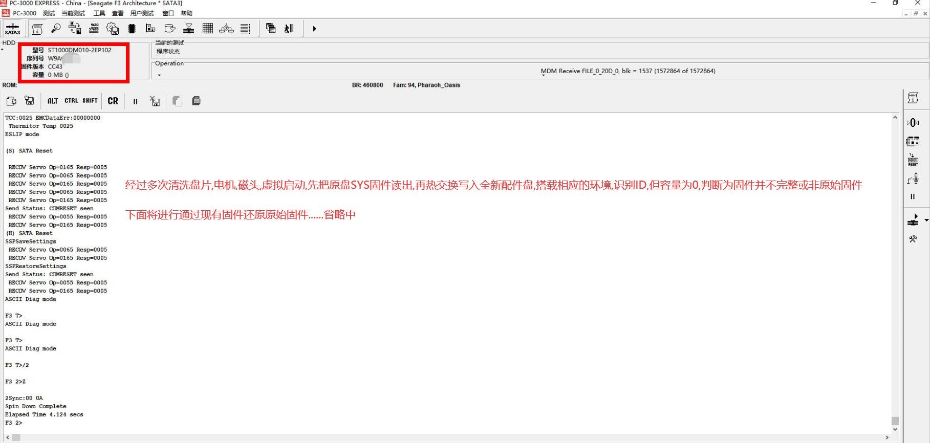930x443 pixels.
Task: Open the 查看 menu
Action: [118, 13]
